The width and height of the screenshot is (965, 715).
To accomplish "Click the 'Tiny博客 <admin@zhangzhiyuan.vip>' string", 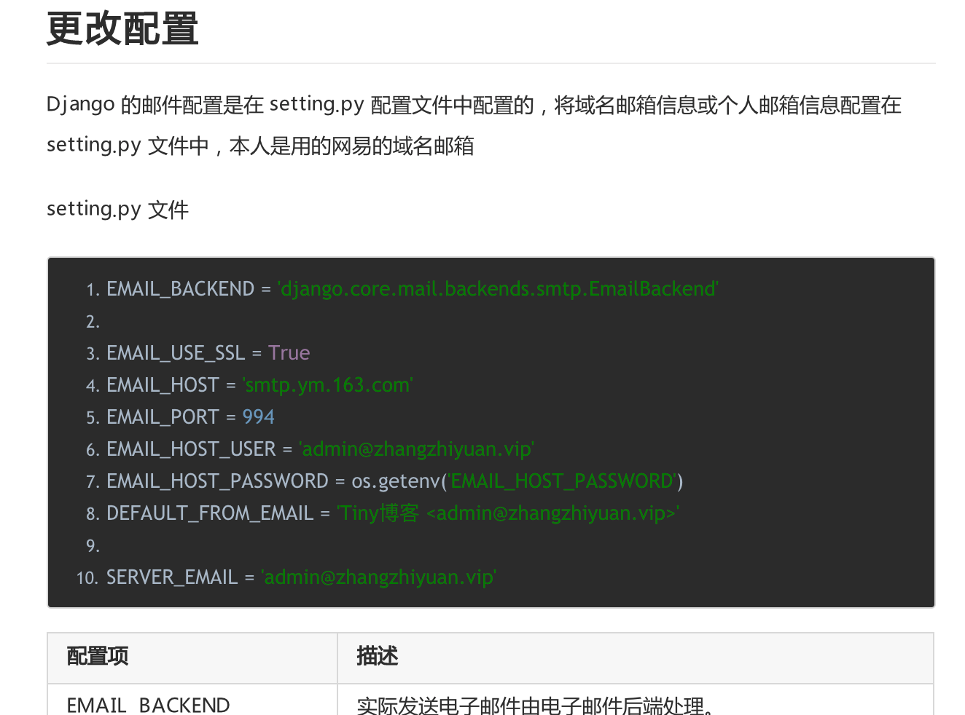I will tap(508, 513).
